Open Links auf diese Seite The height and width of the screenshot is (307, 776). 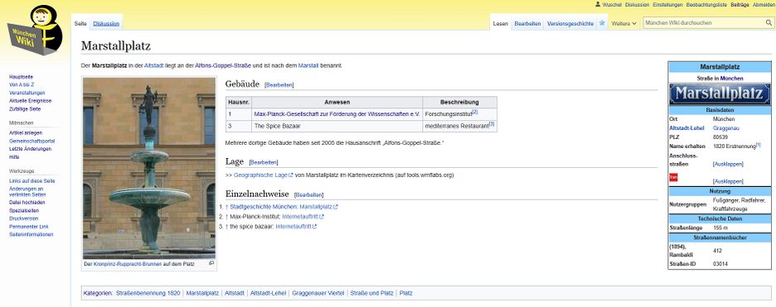32,180
